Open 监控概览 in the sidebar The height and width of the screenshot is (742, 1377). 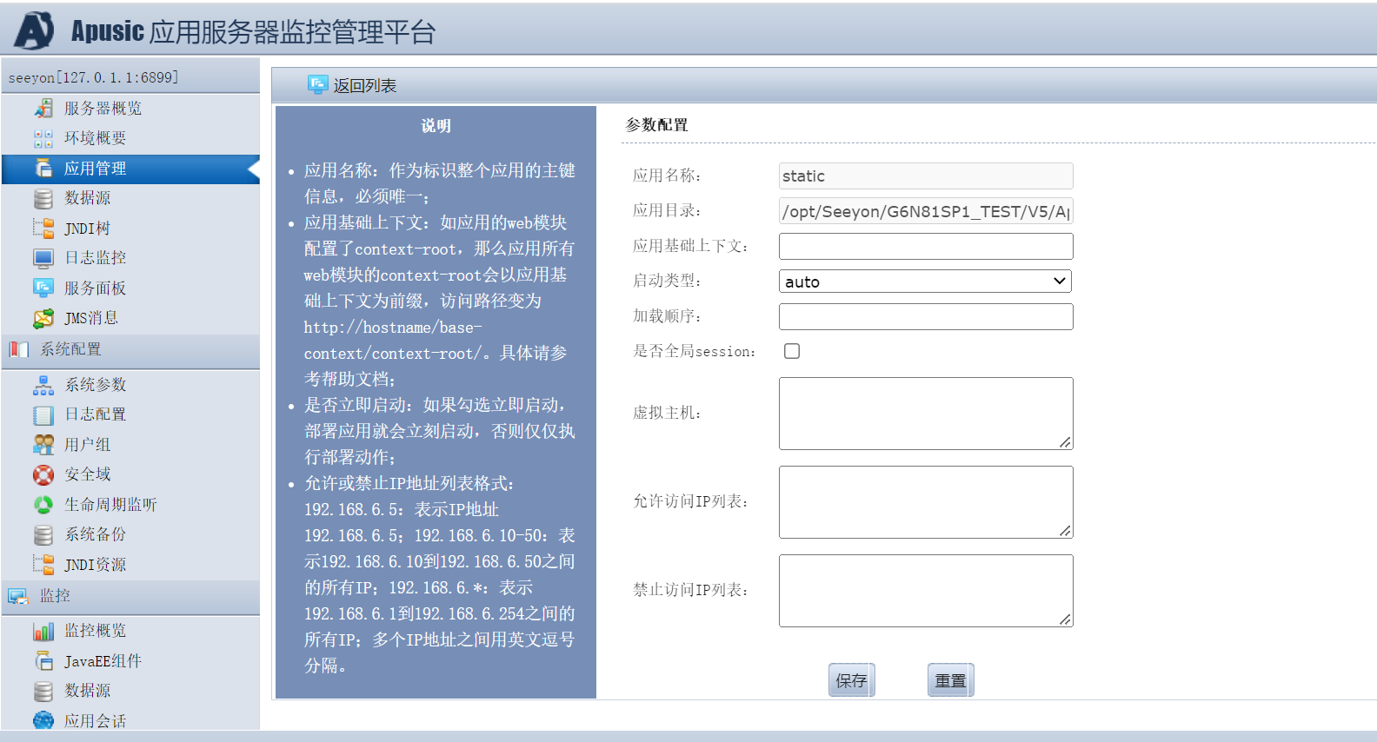pyautogui.click(x=95, y=631)
